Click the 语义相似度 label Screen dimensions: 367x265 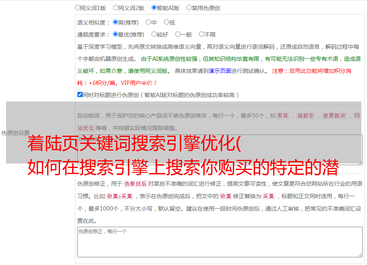point(93,23)
